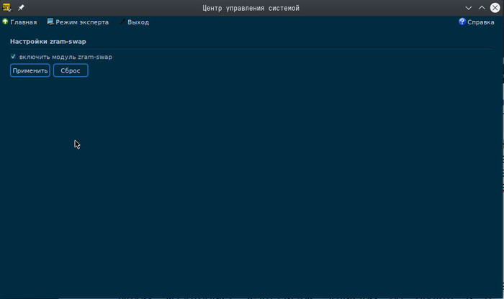Click the blue question mark help icon
Image resolution: width=504 pixels, height=299 pixels.
pyautogui.click(x=462, y=22)
